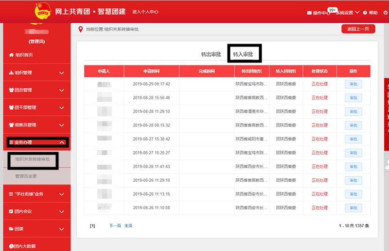Expand the 团员管理 chevron
This screenshot has width=389, height=251.
pos(62,91)
